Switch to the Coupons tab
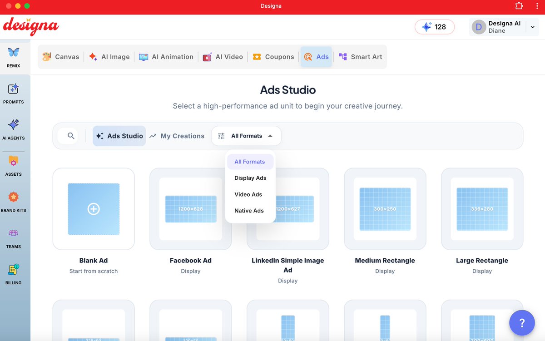The image size is (545, 341). 273,57
